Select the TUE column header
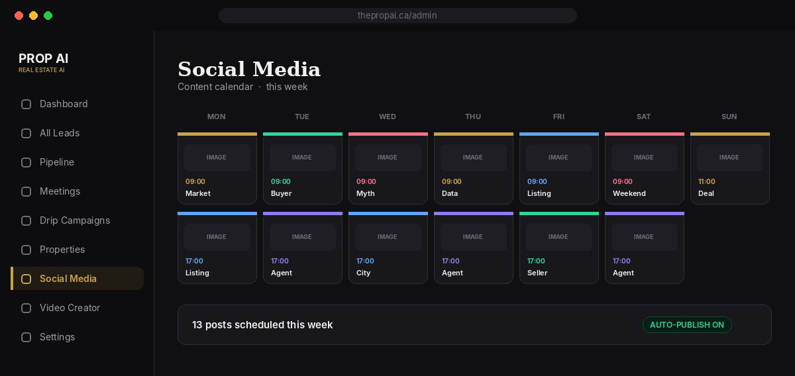This screenshot has height=376, width=795. tap(302, 117)
